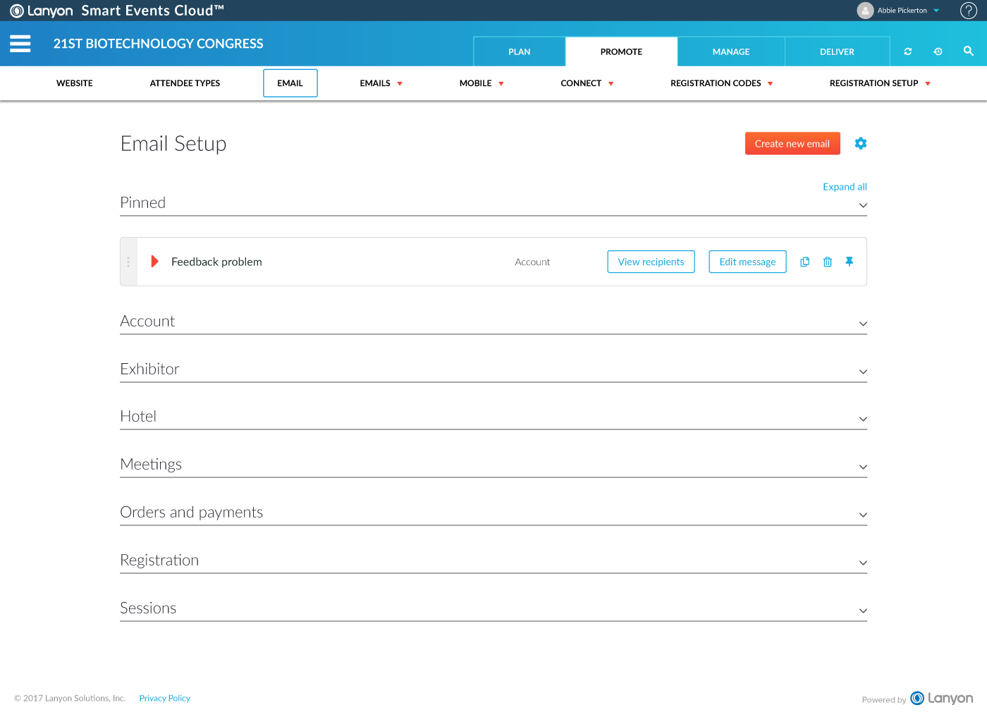This screenshot has height=722, width=987.
Task: Expand the Feedback problem row triangle
Action: (155, 262)
